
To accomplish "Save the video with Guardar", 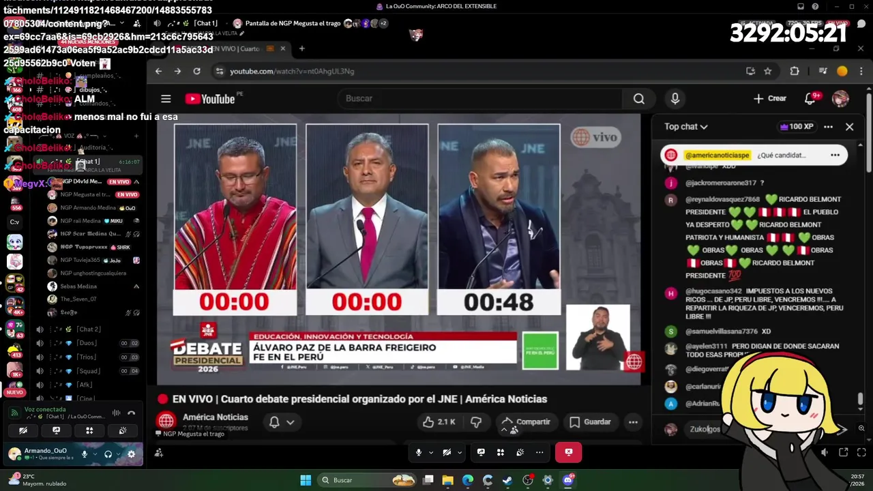I will pos(590,422).
